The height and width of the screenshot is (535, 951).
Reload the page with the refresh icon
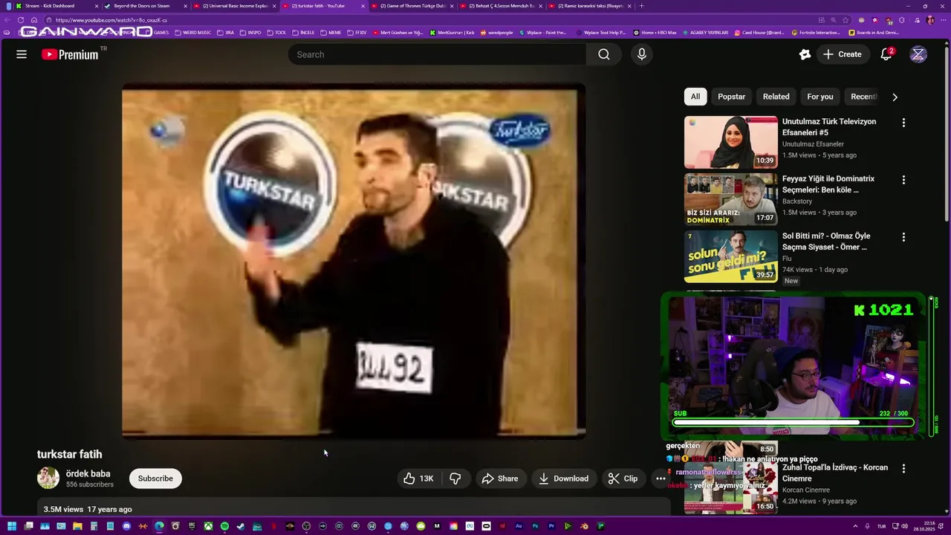pos(21,20)
